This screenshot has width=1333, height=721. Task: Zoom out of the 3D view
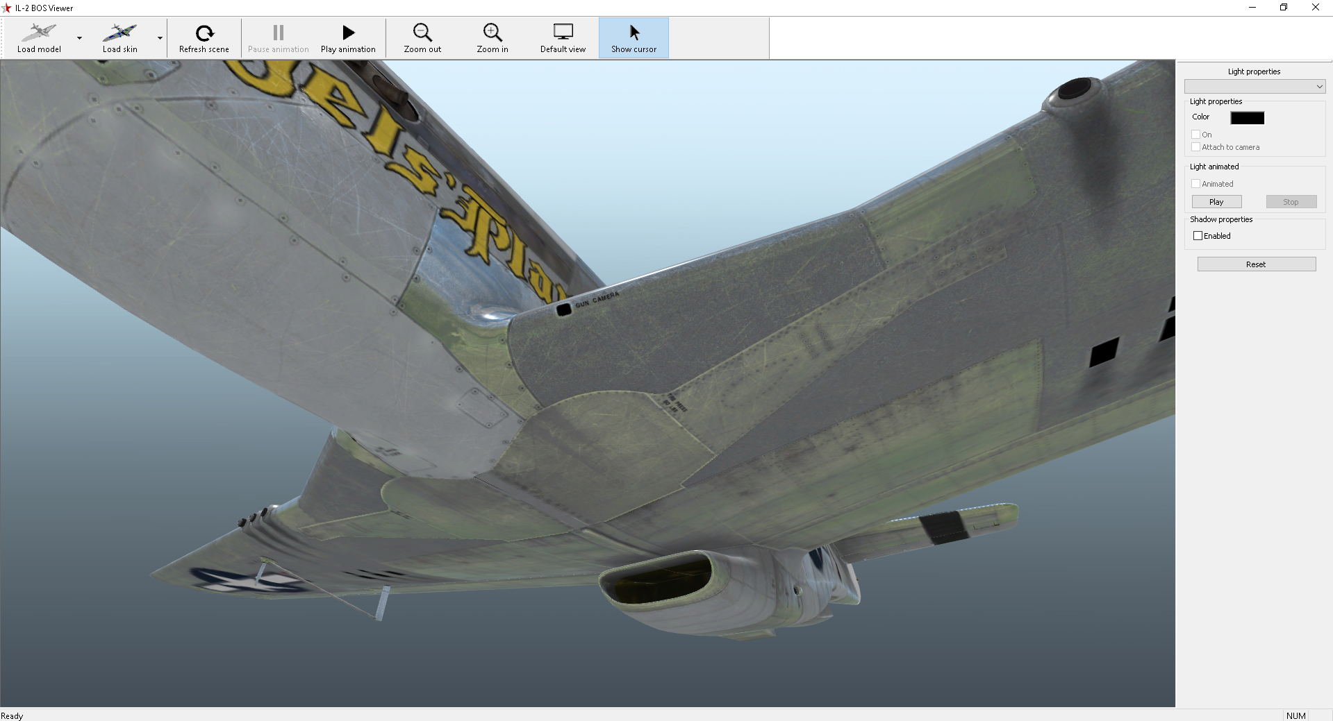coord(422,38)
